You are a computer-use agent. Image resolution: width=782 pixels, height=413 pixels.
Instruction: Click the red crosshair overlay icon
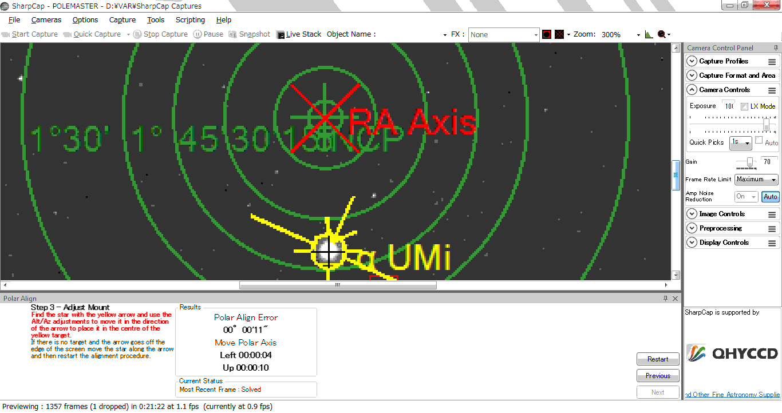(559, 34)
